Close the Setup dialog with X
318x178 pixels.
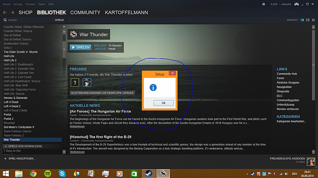pyautogui.click(x=172, y=73)
